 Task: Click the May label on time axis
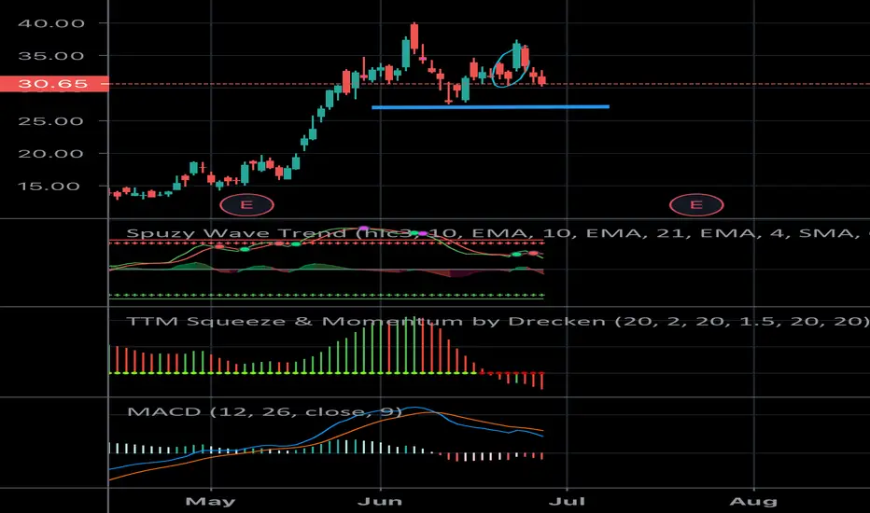click(x=211, y=502)
